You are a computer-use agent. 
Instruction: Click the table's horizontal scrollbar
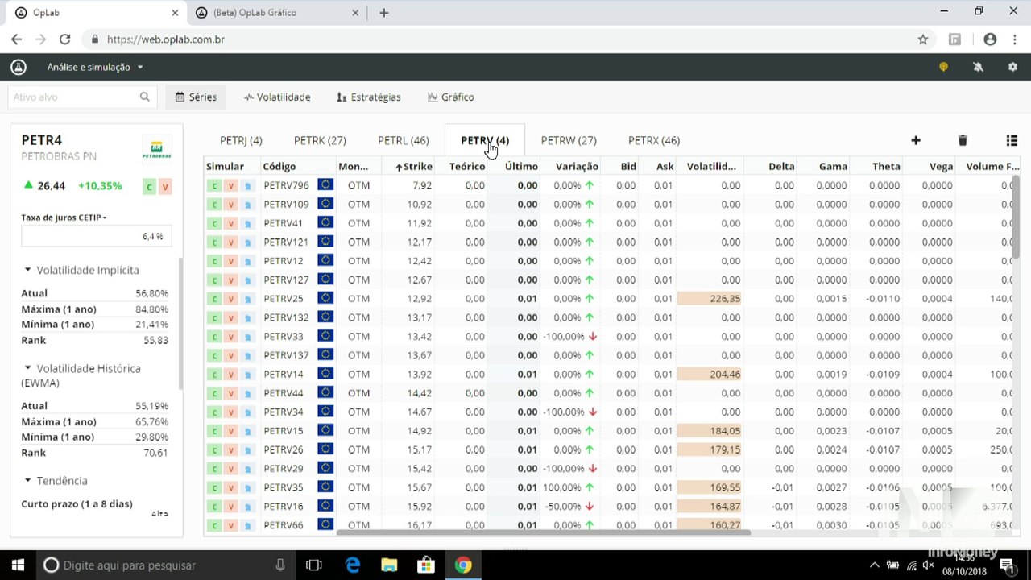point(544,532)
